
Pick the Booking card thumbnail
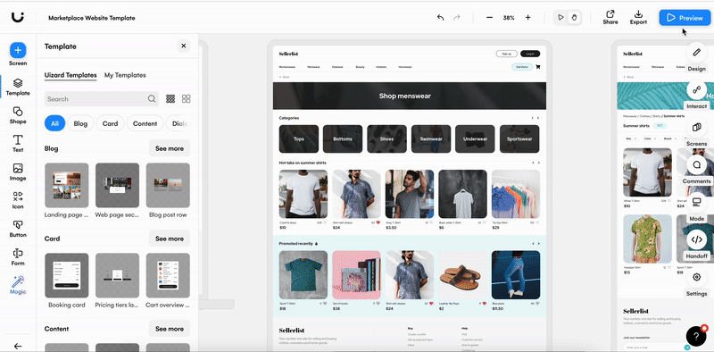click(66, 275)
